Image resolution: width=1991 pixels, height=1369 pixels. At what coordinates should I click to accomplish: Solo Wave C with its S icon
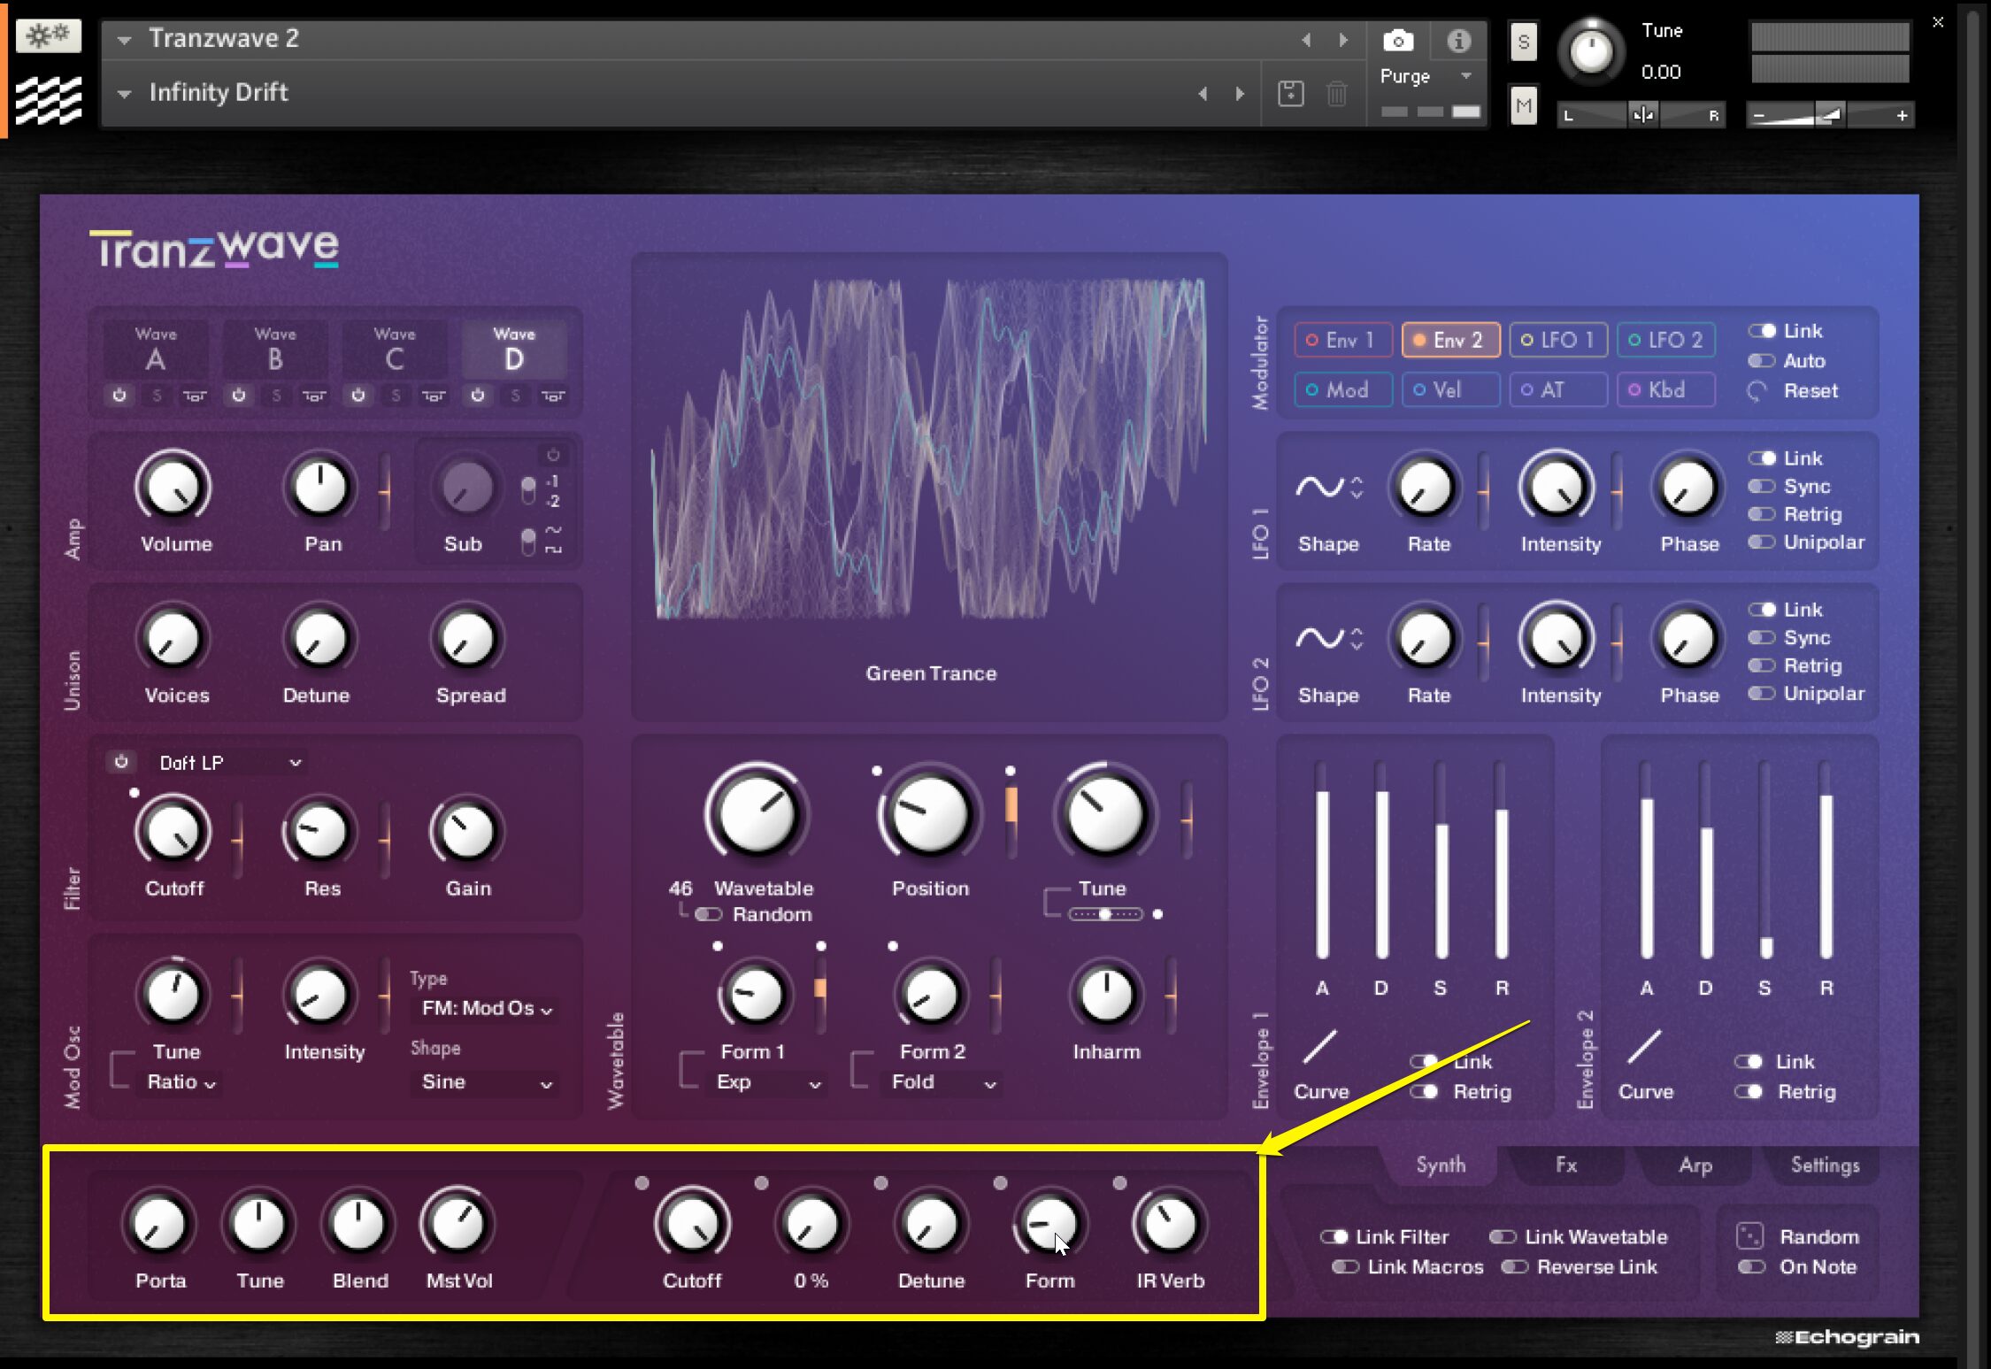396,396
